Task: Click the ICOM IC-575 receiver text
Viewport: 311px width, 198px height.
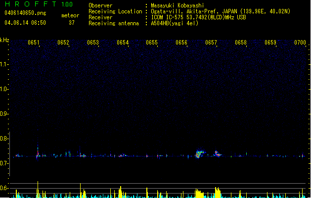Action: pyautogui.click(x=198, y=17)
